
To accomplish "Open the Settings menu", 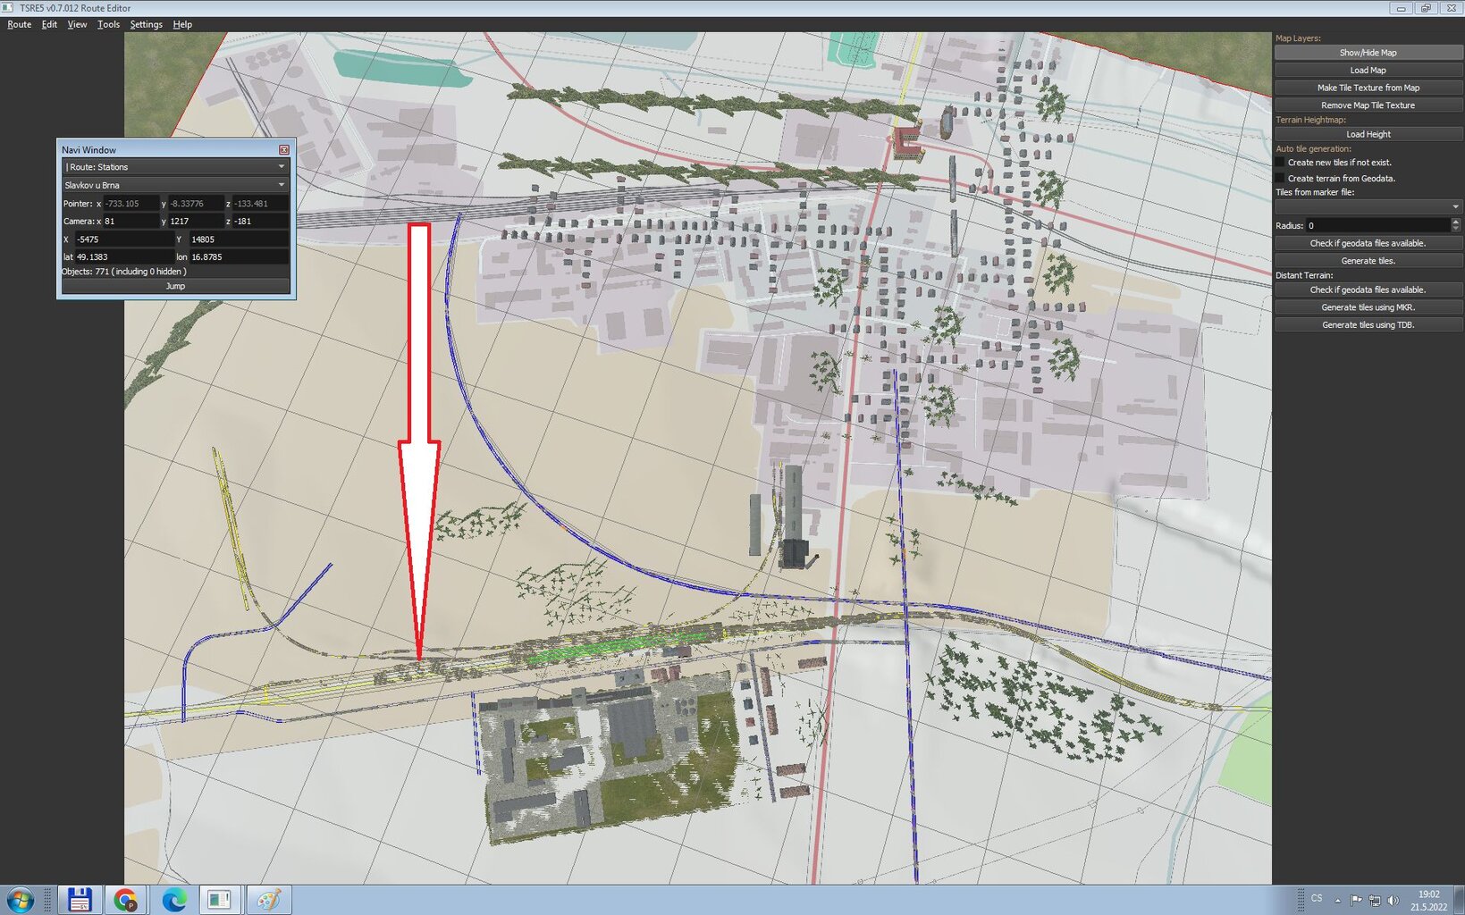I will click(146, 24).
